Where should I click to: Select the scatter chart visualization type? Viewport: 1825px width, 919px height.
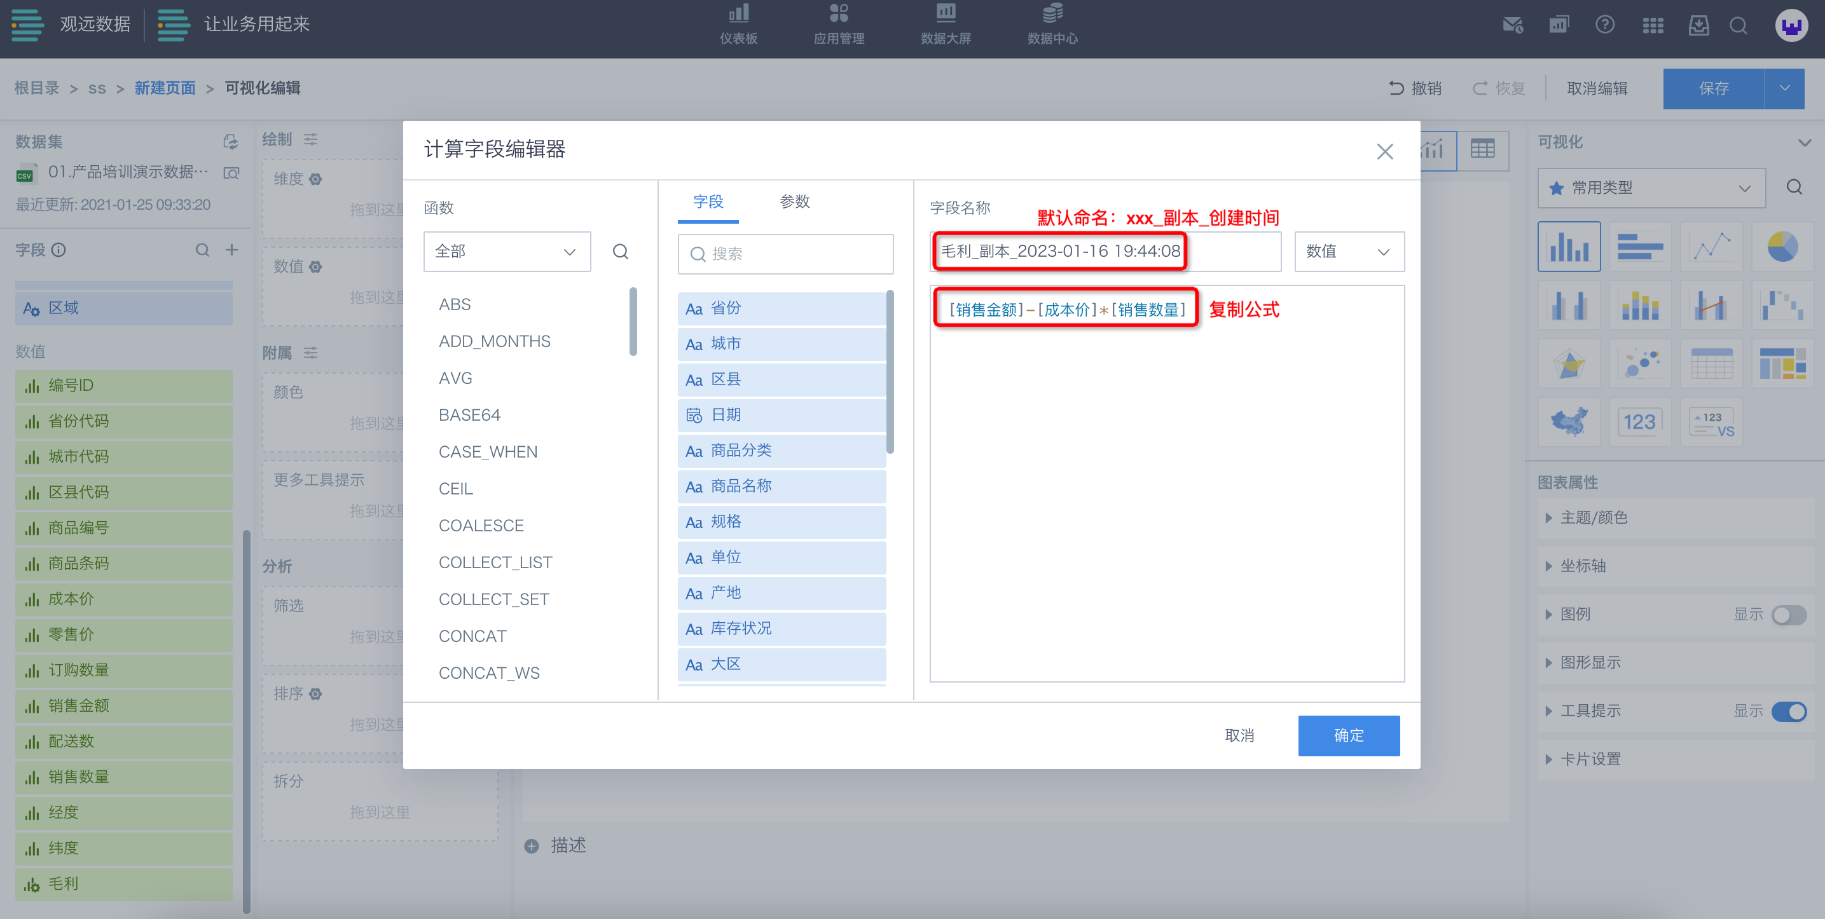(x=1639, y=364)
